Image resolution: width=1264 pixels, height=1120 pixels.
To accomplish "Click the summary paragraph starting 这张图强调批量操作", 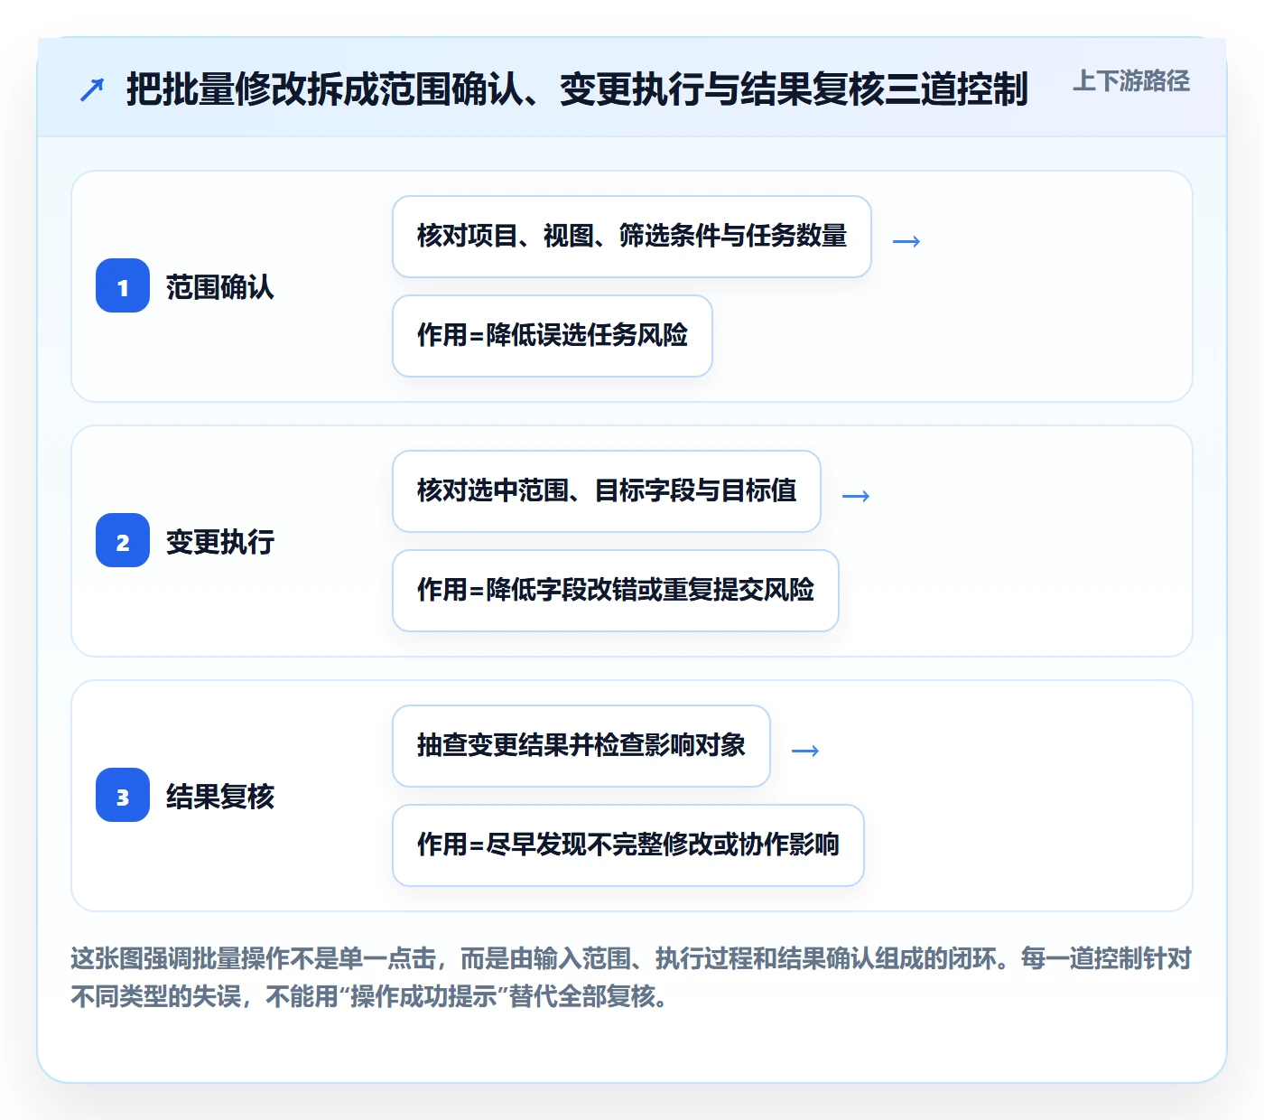I will (632, 977).
